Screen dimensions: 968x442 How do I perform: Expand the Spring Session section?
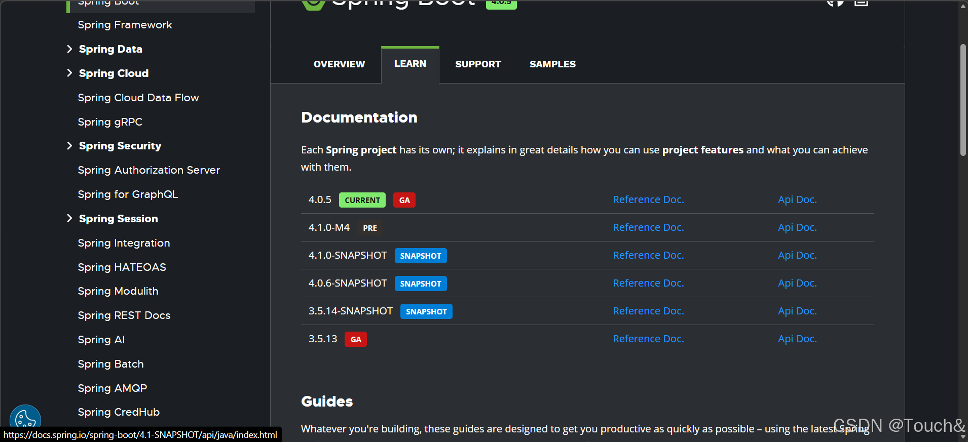tap(69, 218)
